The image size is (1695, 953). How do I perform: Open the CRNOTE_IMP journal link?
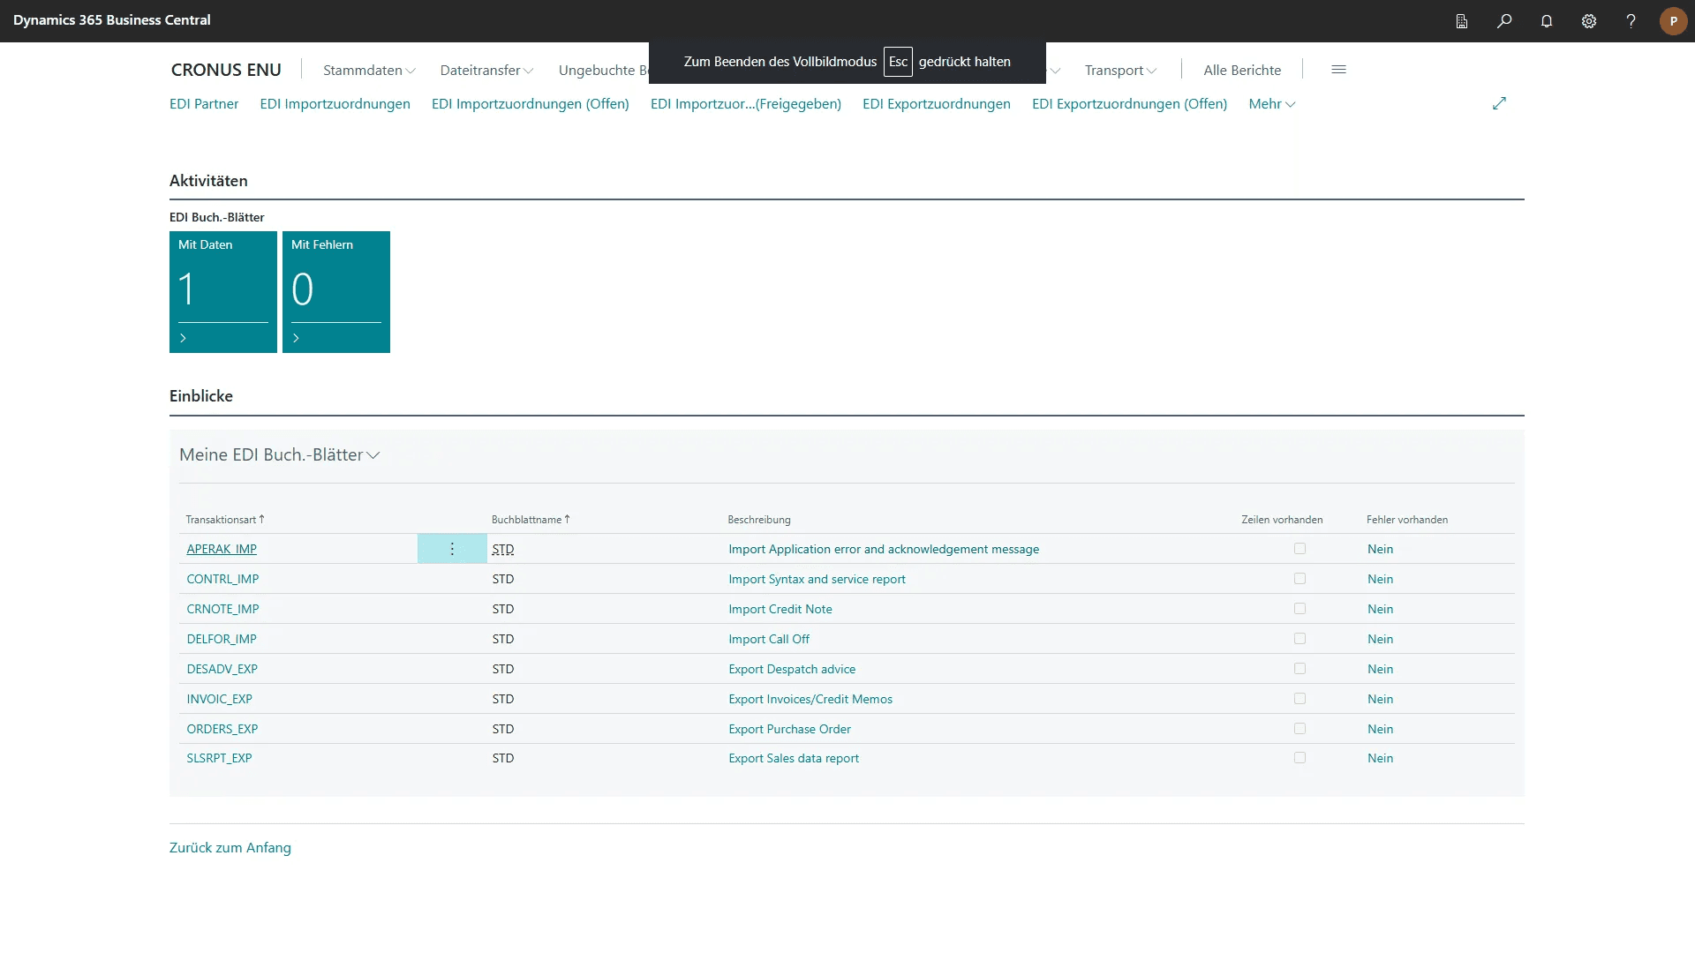(x=222, y=609)
